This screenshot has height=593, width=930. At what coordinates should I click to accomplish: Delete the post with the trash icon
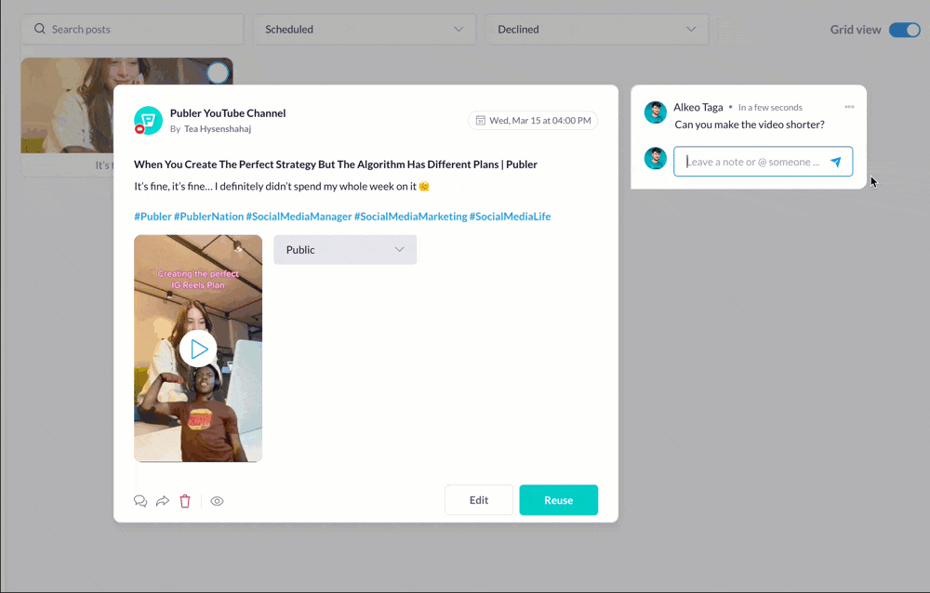[x=185, y=501]
